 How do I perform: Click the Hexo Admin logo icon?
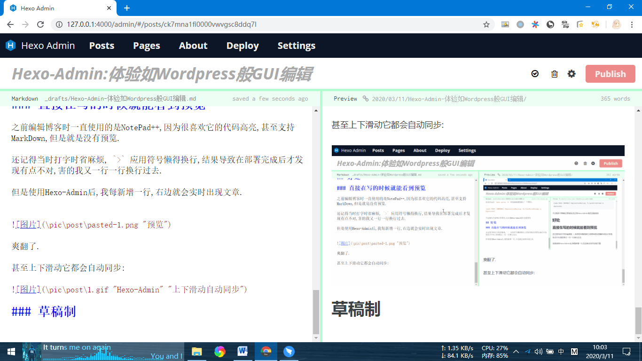click(x=11, y=46)
